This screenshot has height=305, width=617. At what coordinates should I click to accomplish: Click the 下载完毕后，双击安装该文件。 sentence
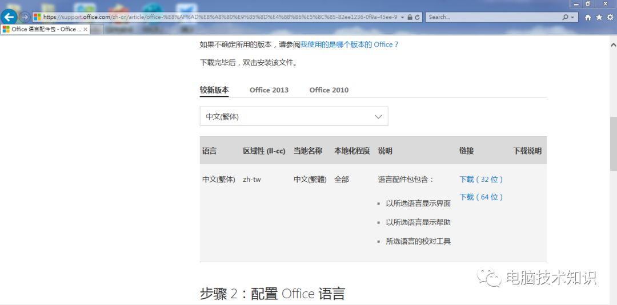tap(249, 62)
